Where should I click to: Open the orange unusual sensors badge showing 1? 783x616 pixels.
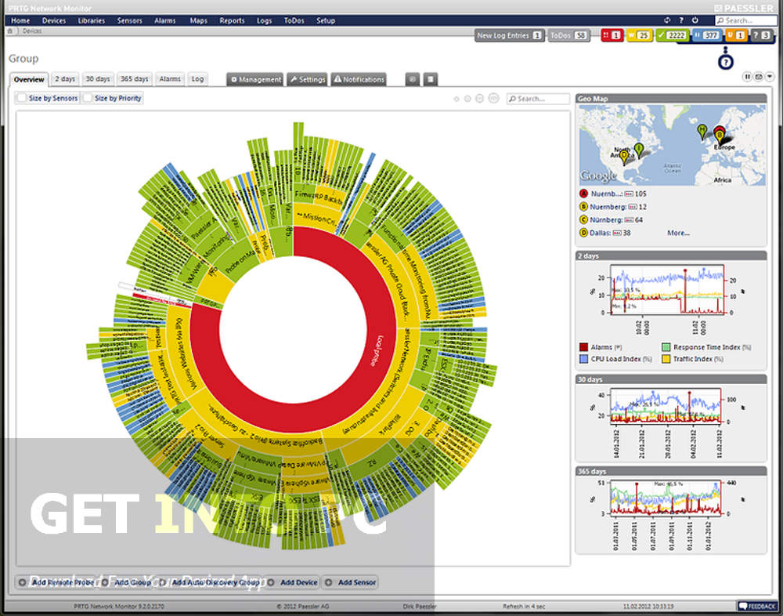(x=735, y=35)
